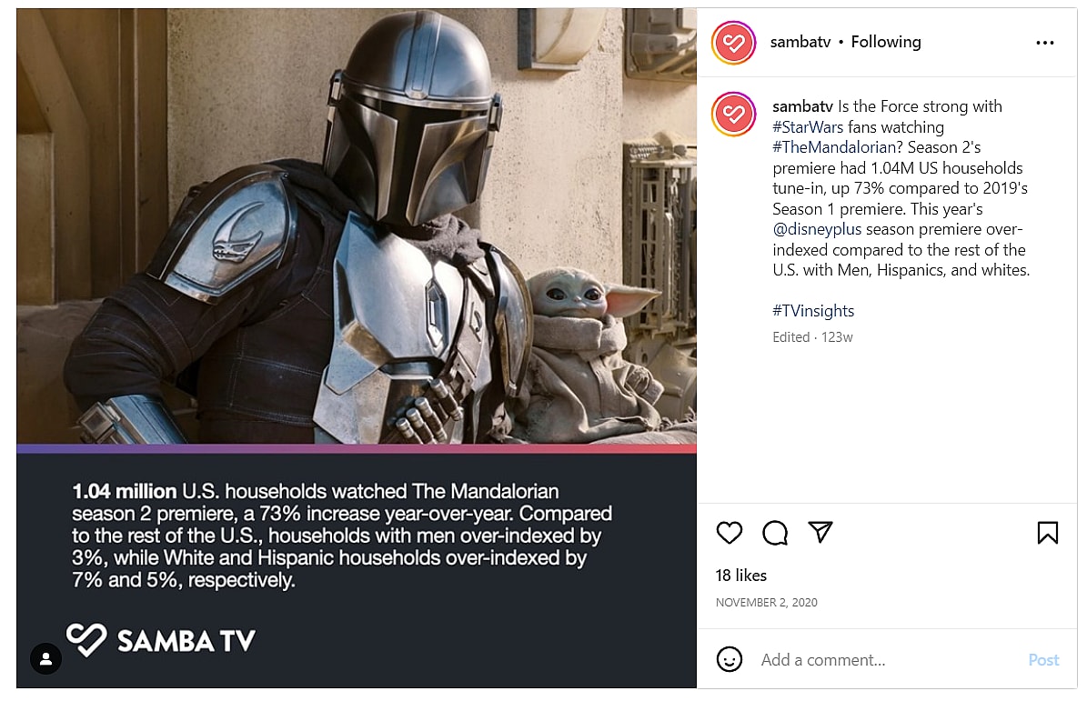1087x701 pixels.
Task: Share the post via the paper plane icon
Action: point(820,532)
